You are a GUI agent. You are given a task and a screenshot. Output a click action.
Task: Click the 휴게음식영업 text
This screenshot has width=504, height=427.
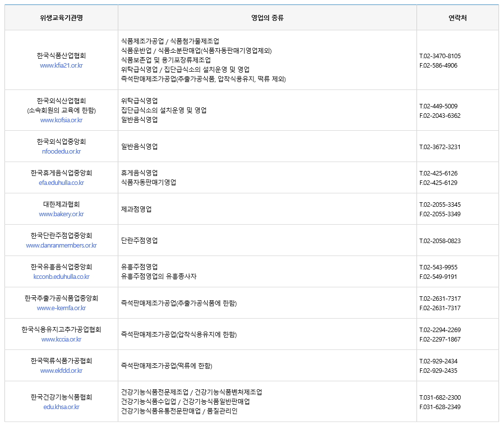click(140, 173)
